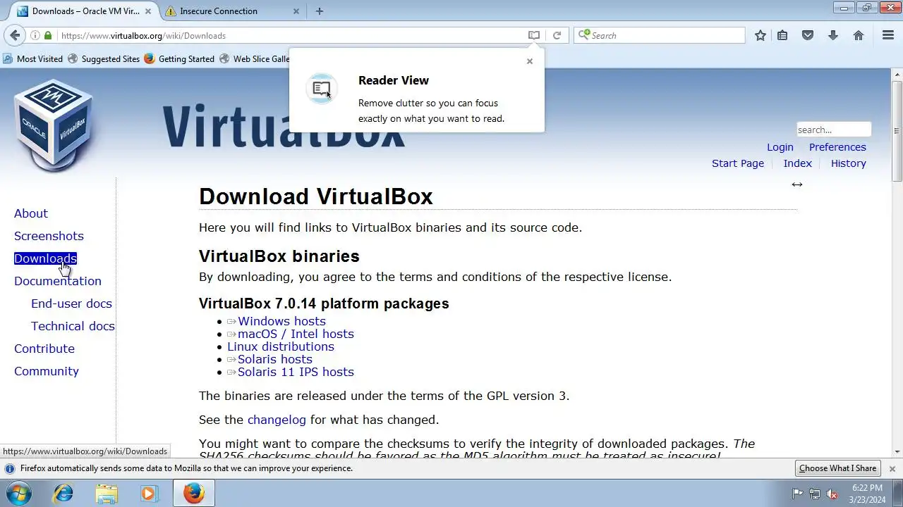Viewport: 903px width, 507px height.
Task: Click the browser back arrow button
Action: click(15, 35)
